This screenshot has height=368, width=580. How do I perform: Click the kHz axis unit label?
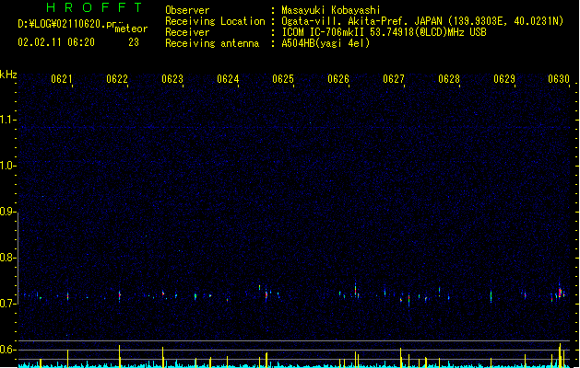(8, 75)
